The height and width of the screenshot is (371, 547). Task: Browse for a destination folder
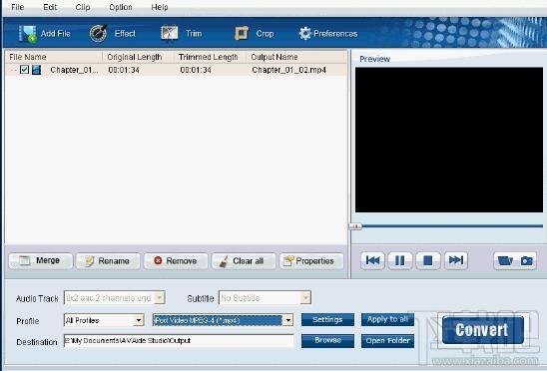[x=327, y=341]
